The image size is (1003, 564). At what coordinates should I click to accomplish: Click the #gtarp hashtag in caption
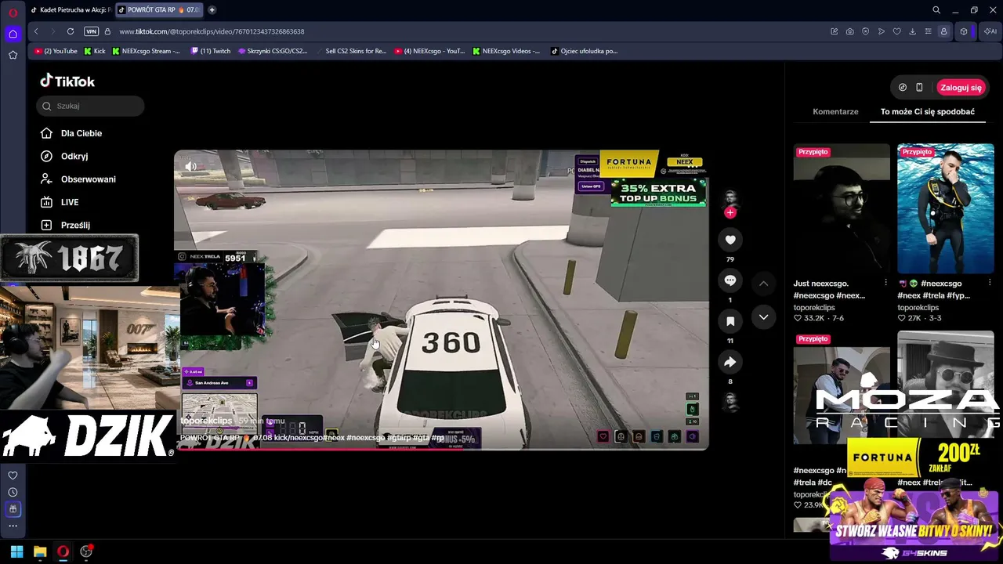pyautogui.click(x=400, y=438)
